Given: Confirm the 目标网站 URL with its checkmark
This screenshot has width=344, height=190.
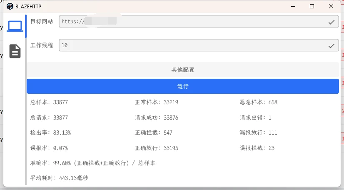Looking at the screenshot, I should (x=332, y=22).
